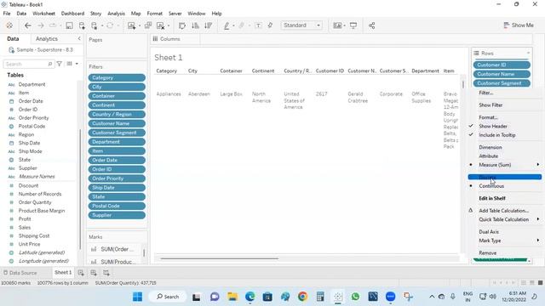The height and width of the screenshot is (306, 545).
Task: Click the Swap Rows and Columns icon
Action: [181, 25]
